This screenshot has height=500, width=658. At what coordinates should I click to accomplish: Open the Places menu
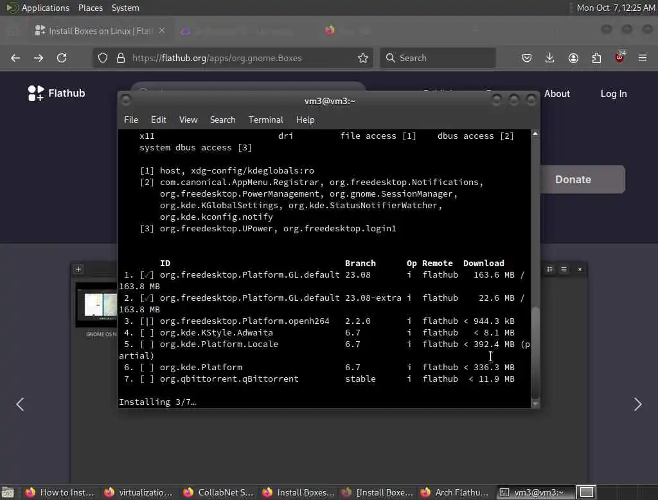point(90,8)
